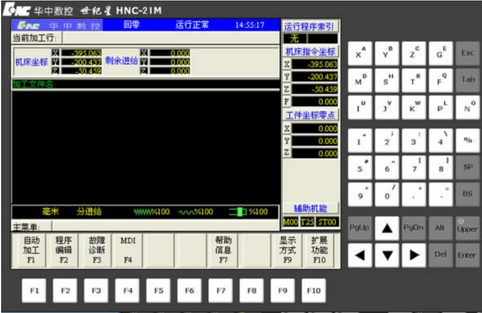
Task: Click the F10 function key
Action: click(x=313, y=291)
